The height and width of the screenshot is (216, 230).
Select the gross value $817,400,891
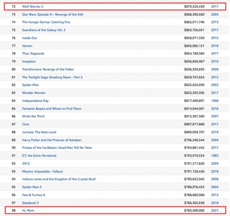pos(194,101)
